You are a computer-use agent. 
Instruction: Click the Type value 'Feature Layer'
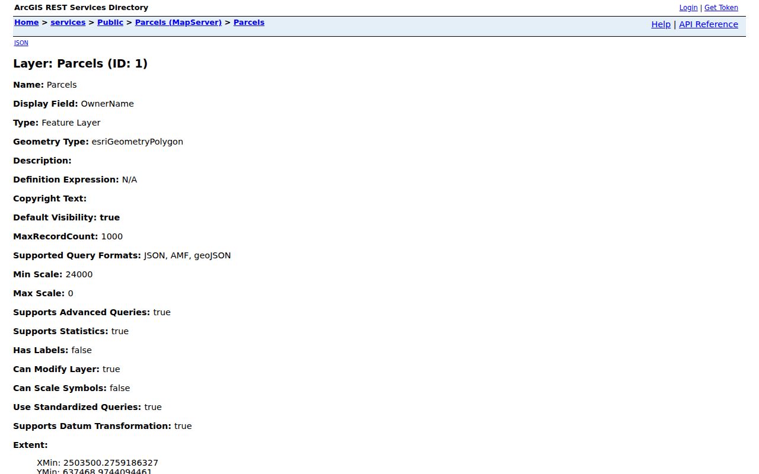pos(71,123)
